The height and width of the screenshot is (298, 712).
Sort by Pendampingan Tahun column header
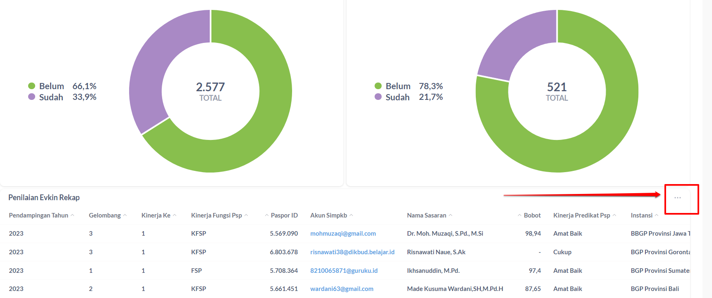[41, 215]
